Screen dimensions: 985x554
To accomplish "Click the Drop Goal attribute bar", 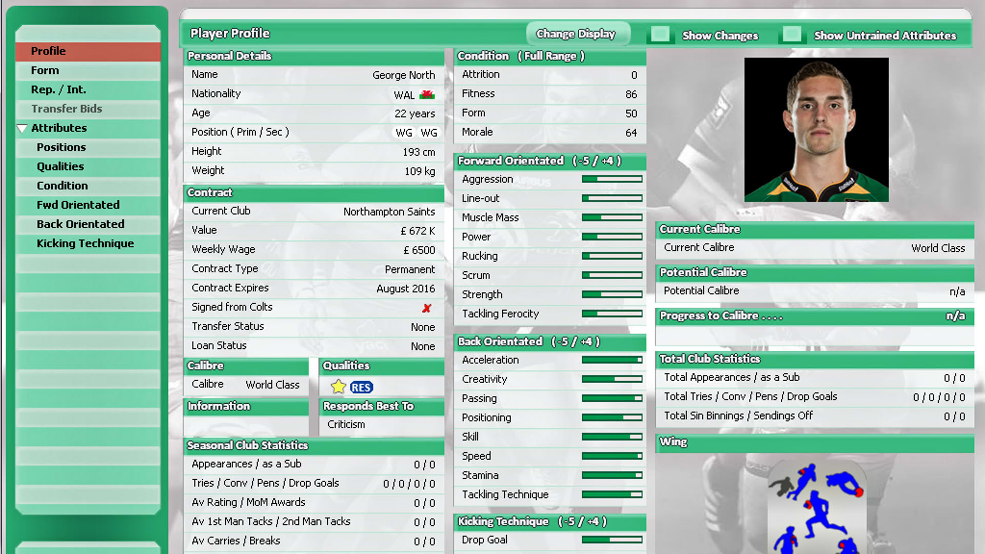I will (612, 540).
